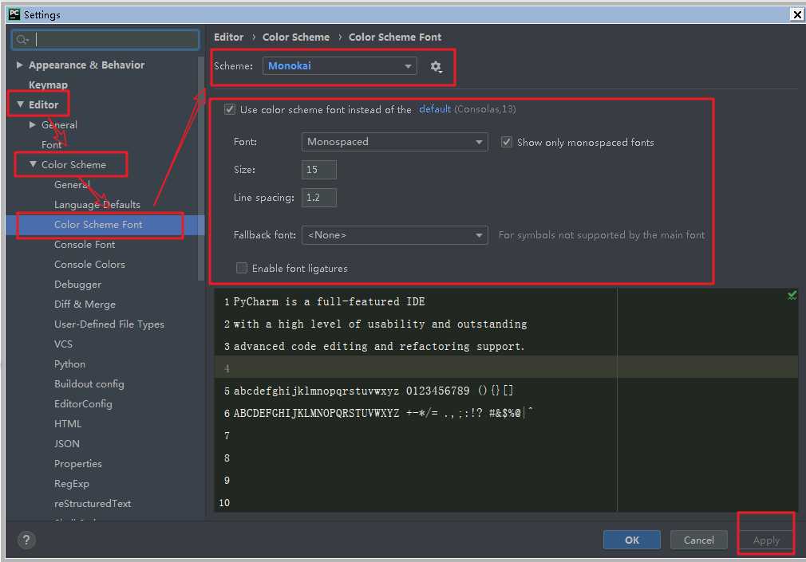This screenshot has width=806, height=562.
Task: Click the Cancel button
Action: (x=698, y=540)
